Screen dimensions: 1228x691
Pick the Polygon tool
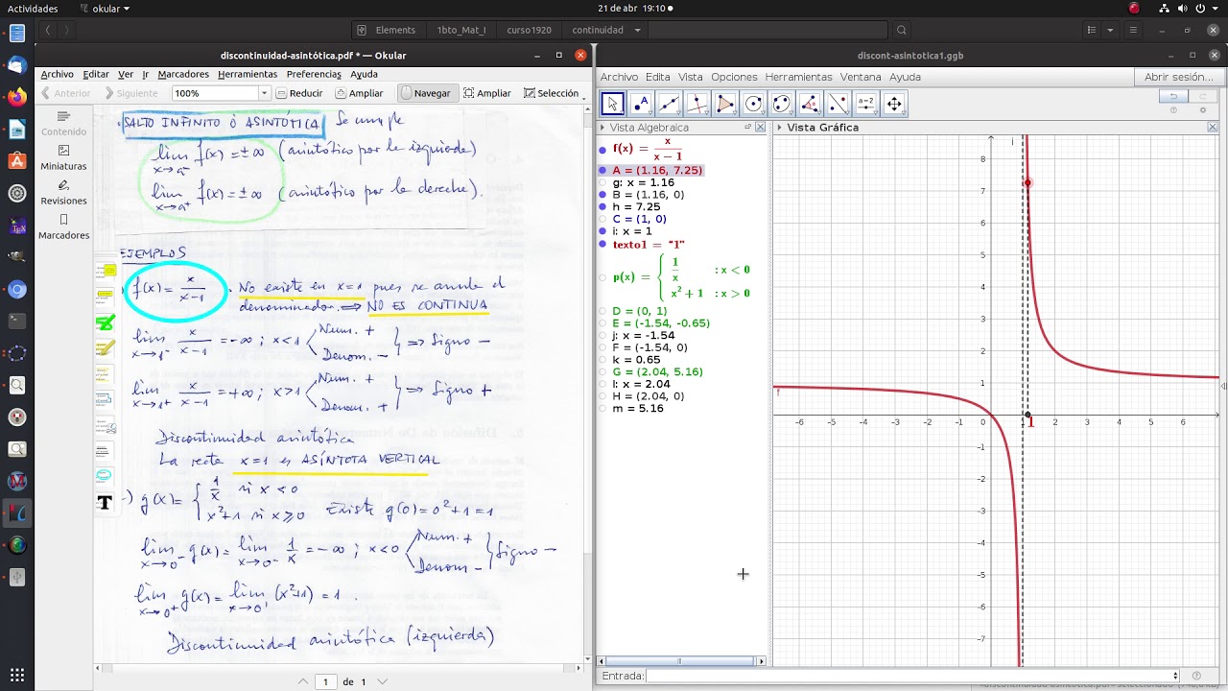pos(725,104)
